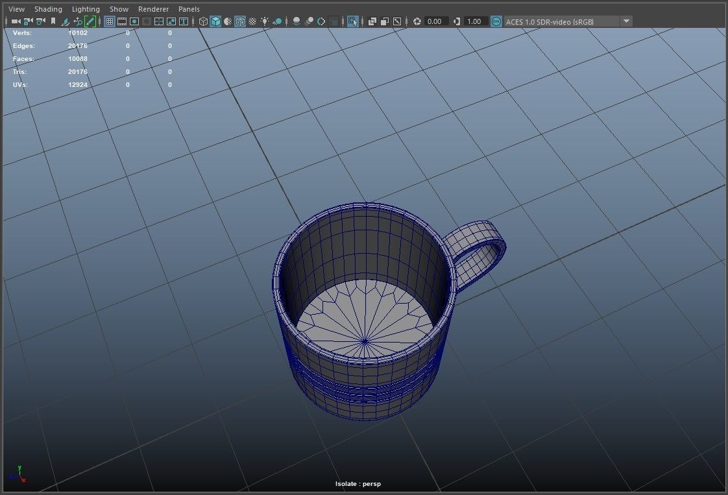Toggle the 2D Pan/Zoom icon
728x495 pixels.
pos(77,21)
